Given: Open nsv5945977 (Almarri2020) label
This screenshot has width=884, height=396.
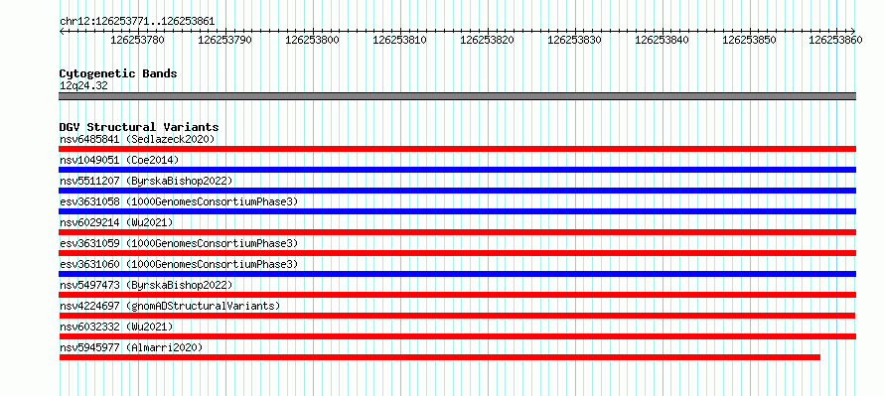Looking at the screenshot, I should tap(131, 347).
